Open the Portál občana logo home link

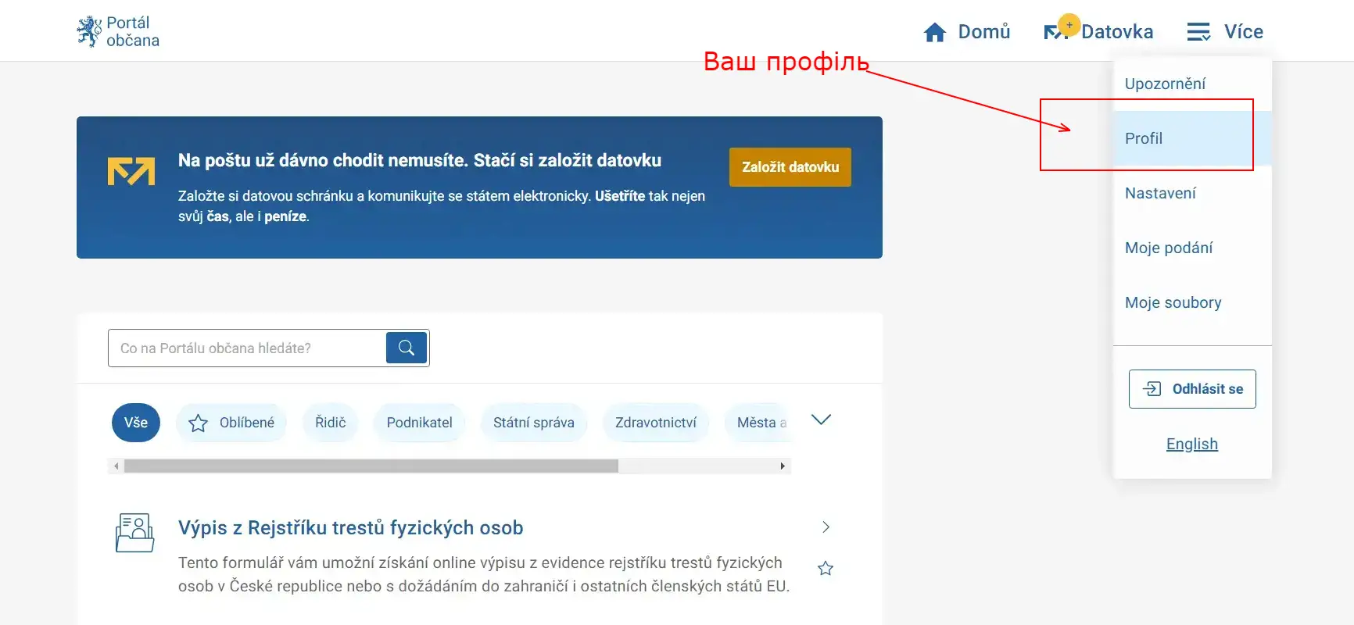pos(118,31)
